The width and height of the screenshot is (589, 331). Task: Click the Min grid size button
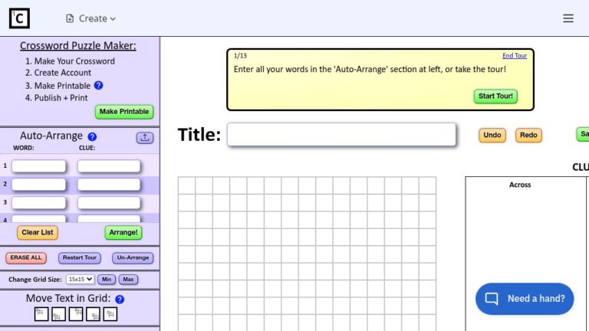click(107, 279)
